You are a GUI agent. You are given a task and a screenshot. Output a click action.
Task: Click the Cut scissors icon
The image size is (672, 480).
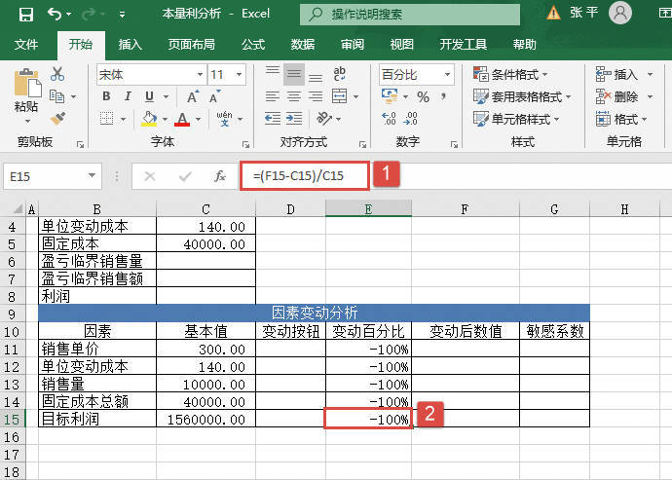click(57, 74)
